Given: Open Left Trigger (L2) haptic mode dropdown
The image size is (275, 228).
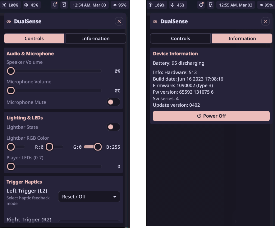Looking at the screenshot, I should (89, 197).
